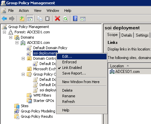Collapse the Domains tree node
The height and width of the screenshot is (124, 151).
tap(11, 37)
